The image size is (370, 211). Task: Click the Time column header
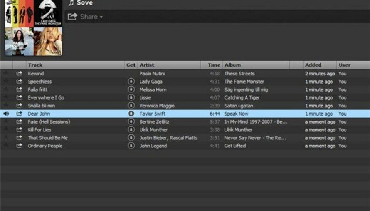[214, 65]
